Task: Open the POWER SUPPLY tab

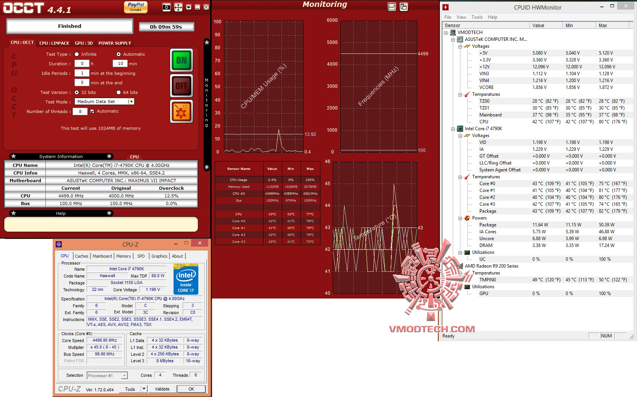Action: (115, 43)
